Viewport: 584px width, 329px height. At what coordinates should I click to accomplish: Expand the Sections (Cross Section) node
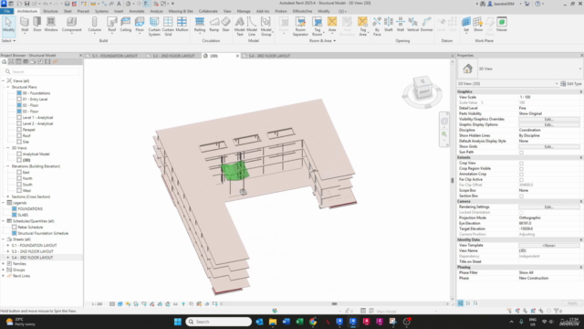tap(8, 196)
